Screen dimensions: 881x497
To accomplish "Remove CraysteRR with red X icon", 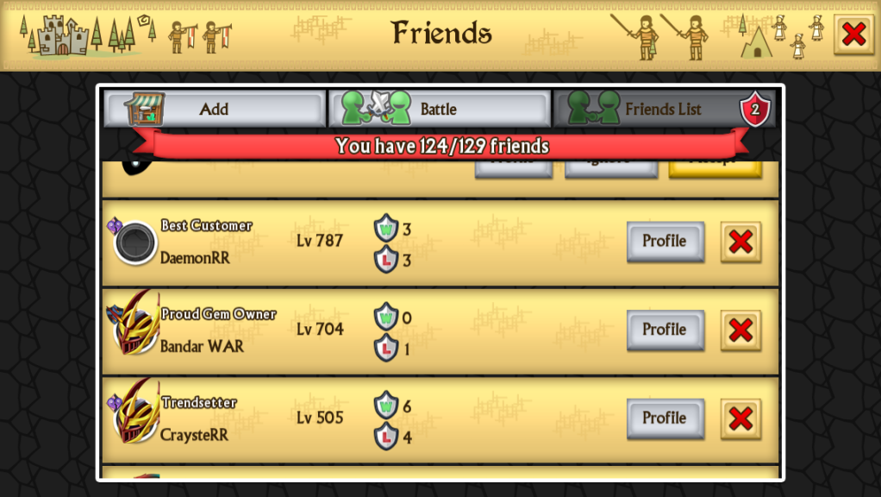I will point(740,418).
